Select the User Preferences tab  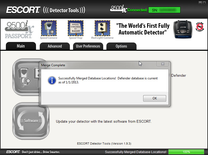(88, 46)
